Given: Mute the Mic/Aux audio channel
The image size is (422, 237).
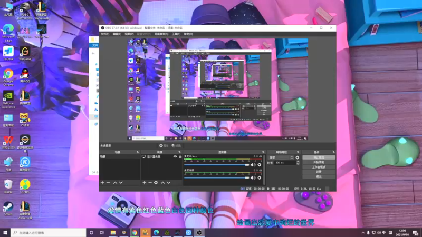Looking at the screenshot, I should (253, 165).
